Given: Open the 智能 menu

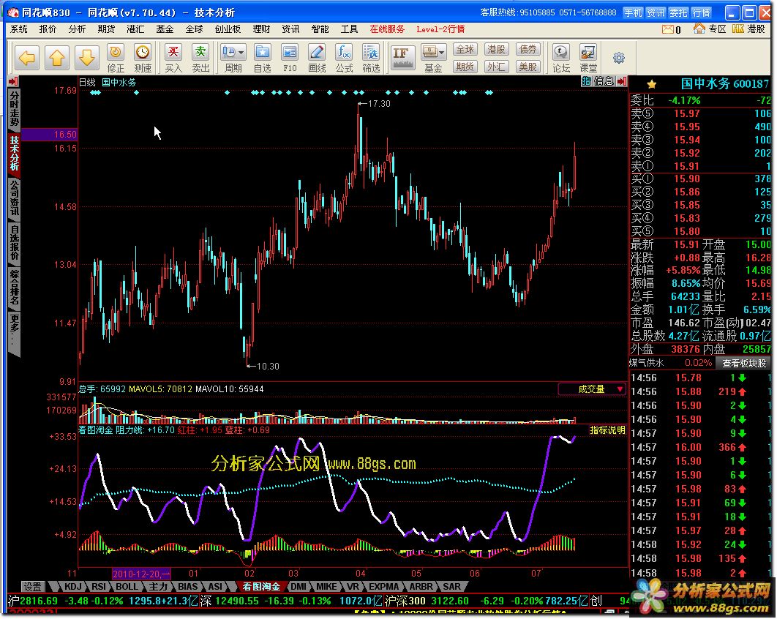Looking at the screenshot, I should [x=320, y=29].
